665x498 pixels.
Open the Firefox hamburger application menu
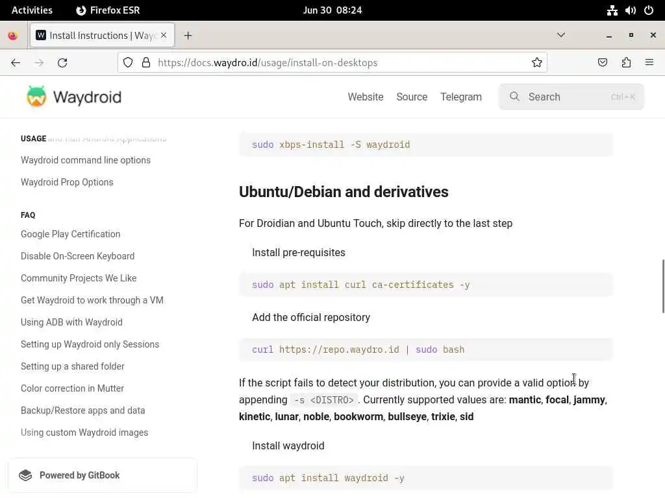(x=649, y=63)
